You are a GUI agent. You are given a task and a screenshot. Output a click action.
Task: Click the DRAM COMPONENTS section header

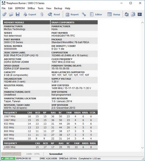tap(74, 22)
